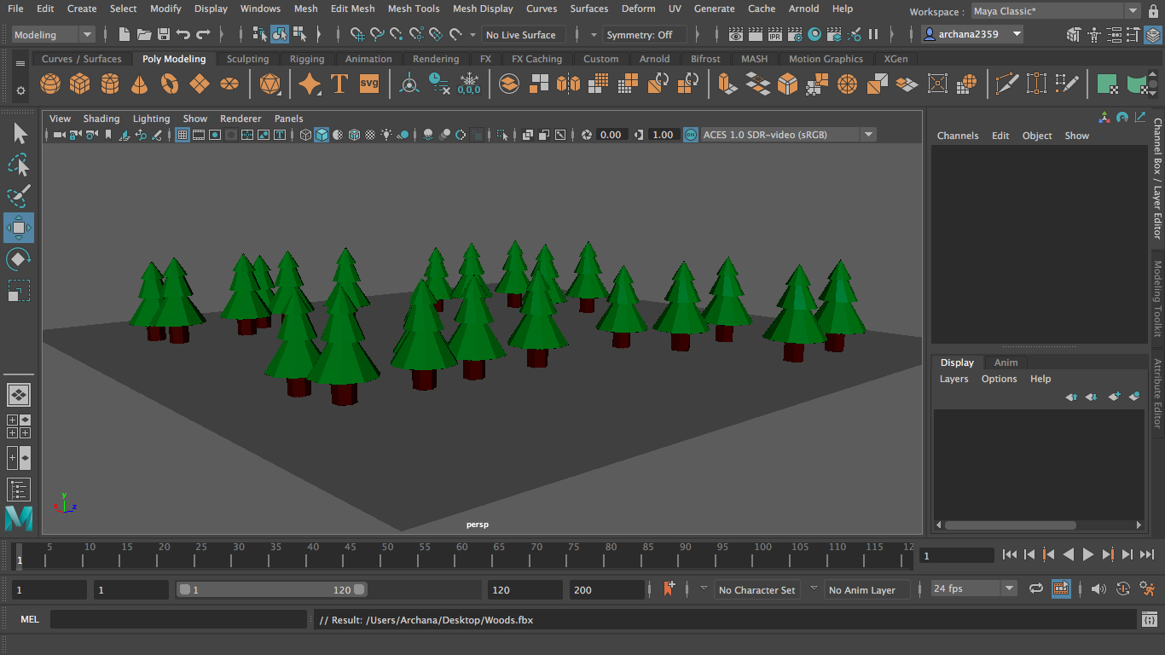1165x655 pixels.
Task: Select the polygon Type text tool
Action: coord(339,84)
